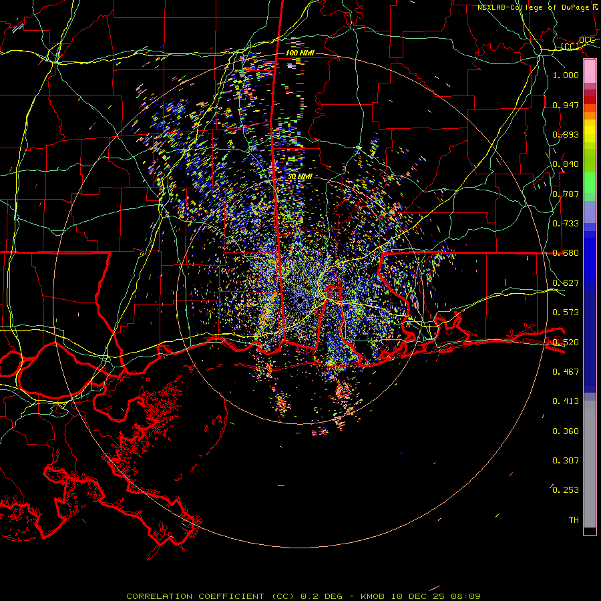This screenshot has width=601, height=601.
Task: Pick the red swatch on color bar
Action: coord(590,100)
